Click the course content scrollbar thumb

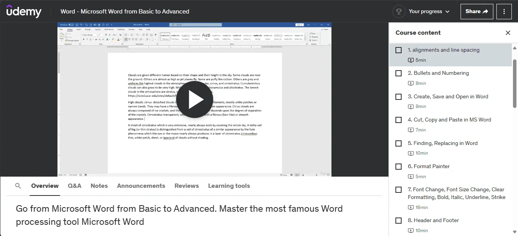[515, 84]
